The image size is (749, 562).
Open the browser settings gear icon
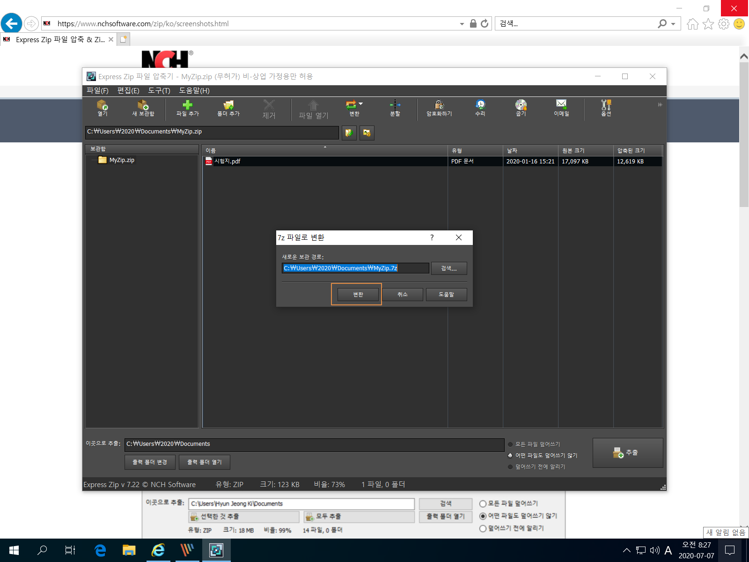pyautogui.click(x=724, y=24)
